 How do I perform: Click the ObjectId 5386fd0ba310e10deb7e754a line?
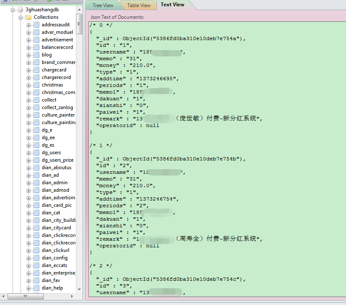point(171,39)
